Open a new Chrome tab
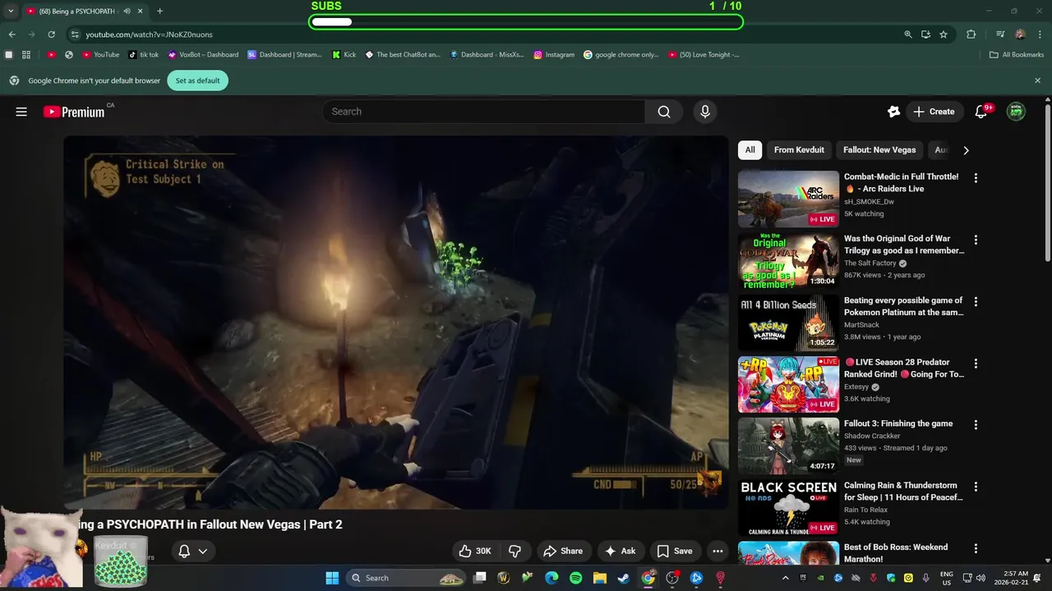1052x591 pixels. pyautogui.click(x=159, y=11)
